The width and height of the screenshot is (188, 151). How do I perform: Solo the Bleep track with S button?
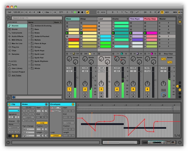click(85, 93)
